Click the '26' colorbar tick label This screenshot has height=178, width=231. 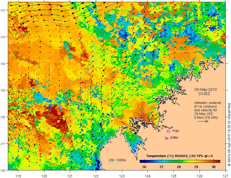[144, 167]
